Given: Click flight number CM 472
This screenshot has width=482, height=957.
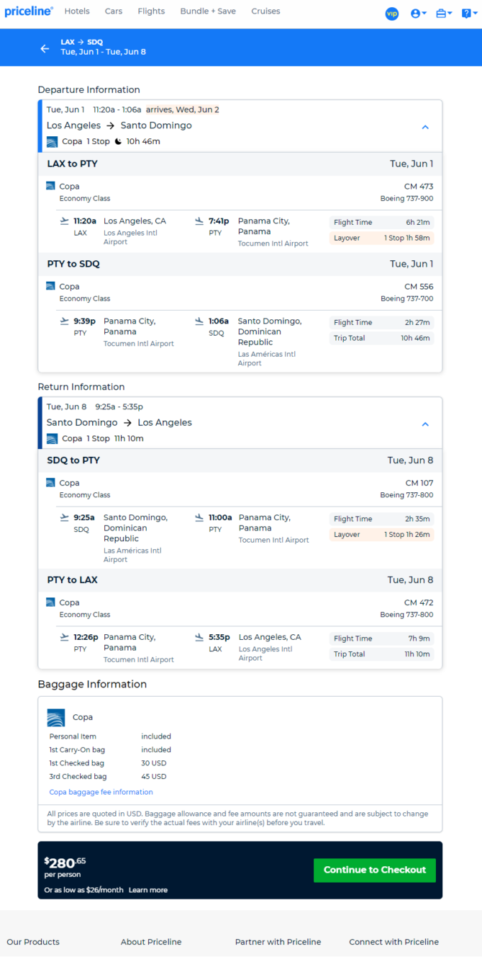Looking at the screenshot, I should click(x=419, y=602).
